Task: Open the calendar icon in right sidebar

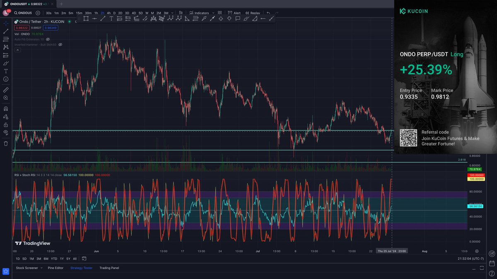Action: [x=492, y=263]
